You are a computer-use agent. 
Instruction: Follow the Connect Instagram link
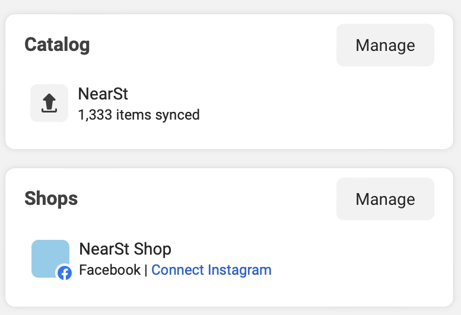pyautogui.click(x=211, y=270)
